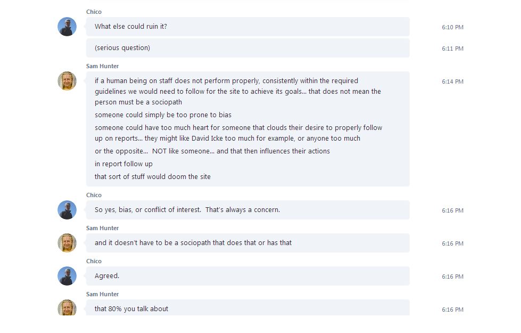Click the 6:11 PM timestamp
The height and width of the screenshot is (333, 521).
(452, 48)
